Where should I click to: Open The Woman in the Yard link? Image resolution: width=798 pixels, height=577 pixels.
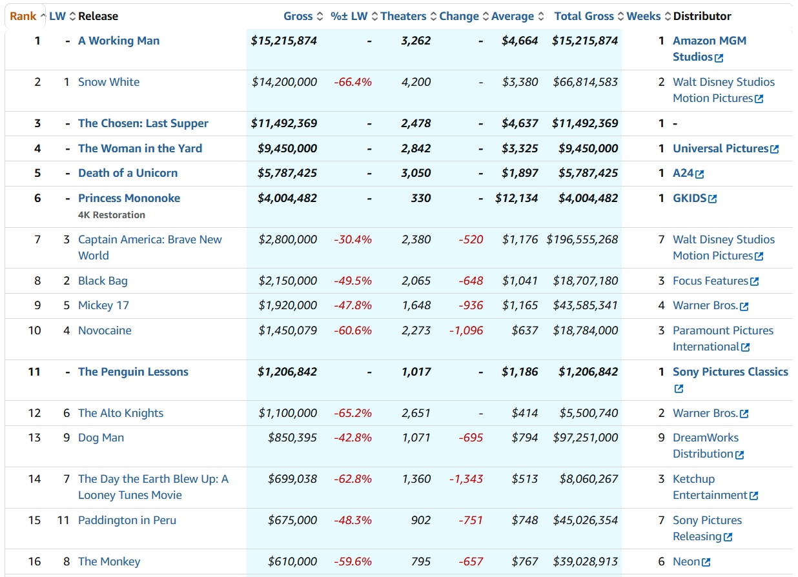140,148
